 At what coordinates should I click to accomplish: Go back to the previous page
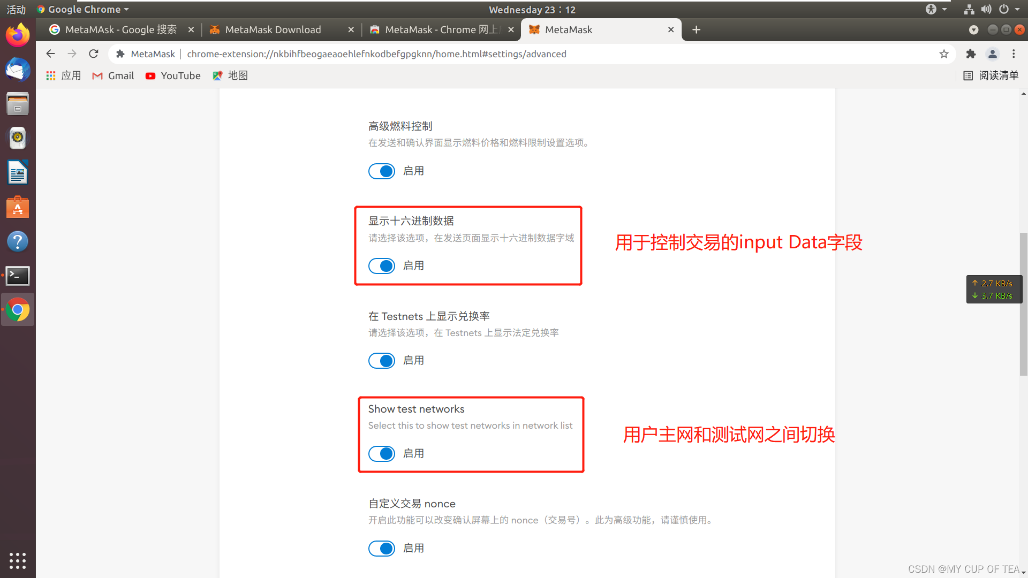click(50, 54)
